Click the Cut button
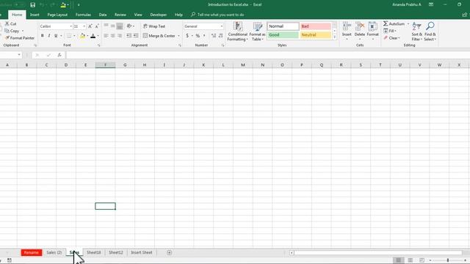The width and height of the screenshot is (470, 264). [x=11, y=23]
